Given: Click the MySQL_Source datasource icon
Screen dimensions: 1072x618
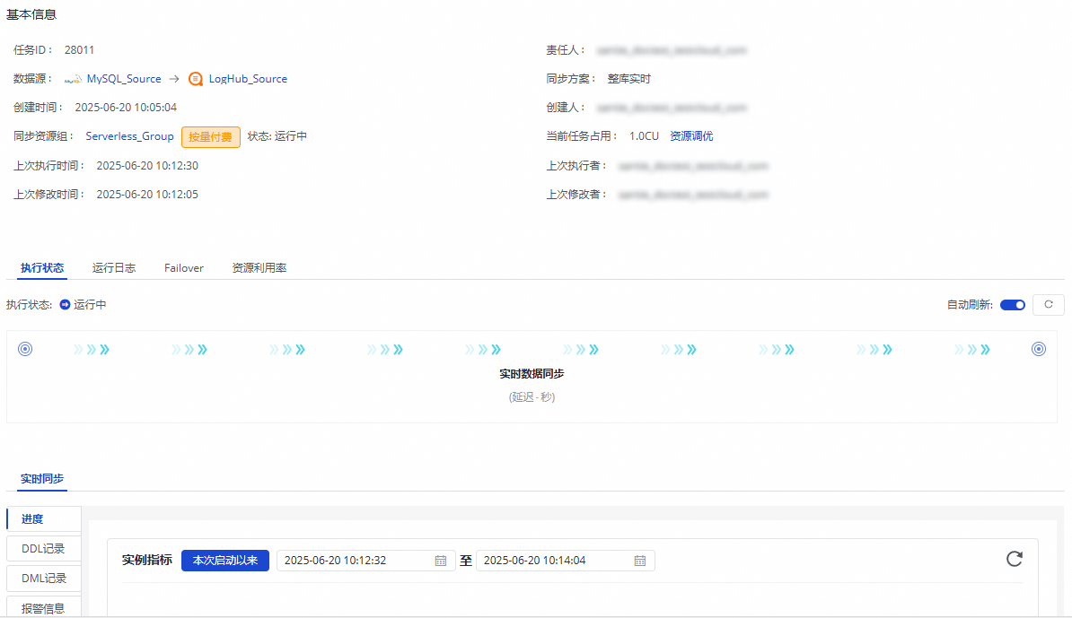Looking at the screenshot, I should pyautogui.click(x=73, y=79).
